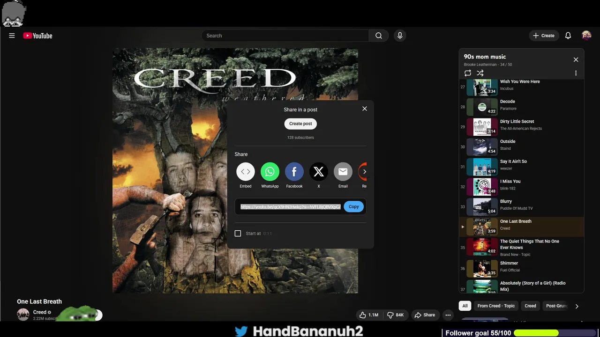Select Shimmer by Fuel Official
This screenshot has width=600, height=337.
point(521,268)
